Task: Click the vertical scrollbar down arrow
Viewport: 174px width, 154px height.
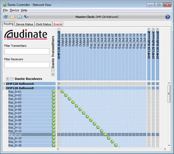Action: (x=169, y=145)
